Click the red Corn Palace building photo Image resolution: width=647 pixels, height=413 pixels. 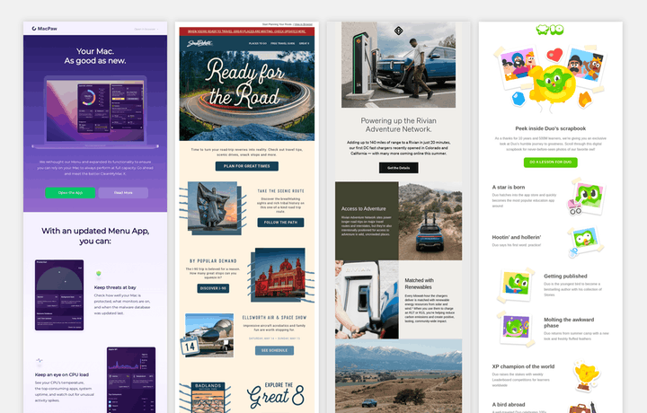point(280,272)
